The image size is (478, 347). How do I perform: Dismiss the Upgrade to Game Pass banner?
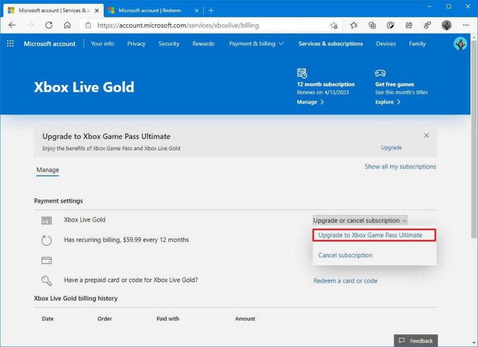(427, 135)
